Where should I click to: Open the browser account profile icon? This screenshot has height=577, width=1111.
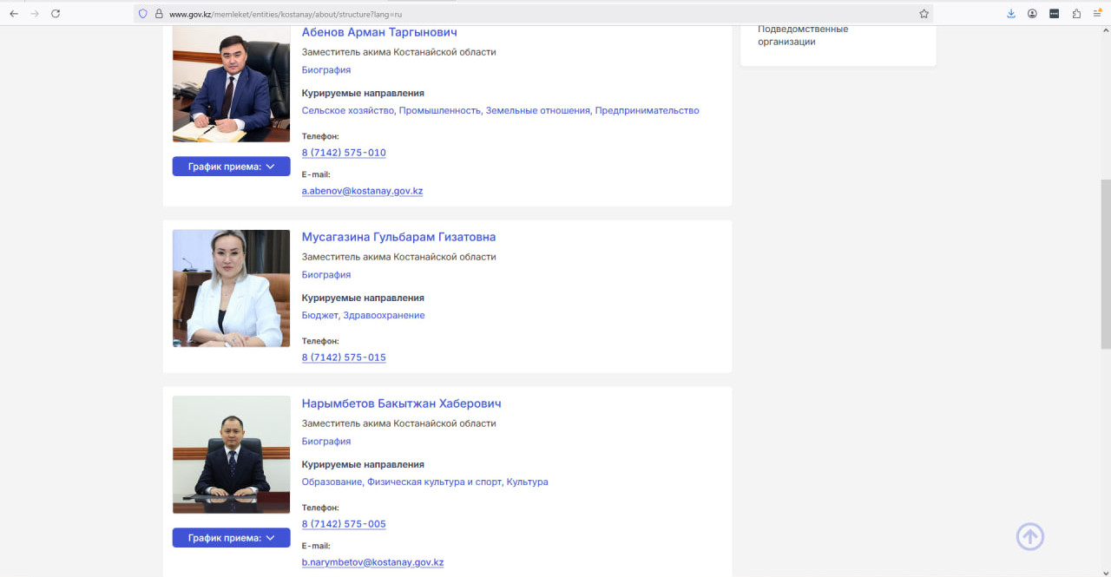1032,14
